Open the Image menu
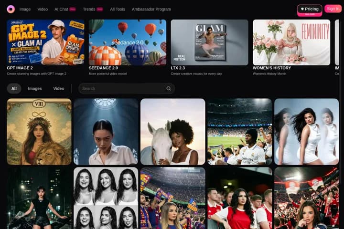The height and width of the screenshot is (229, 344). (x=25, y=9)
